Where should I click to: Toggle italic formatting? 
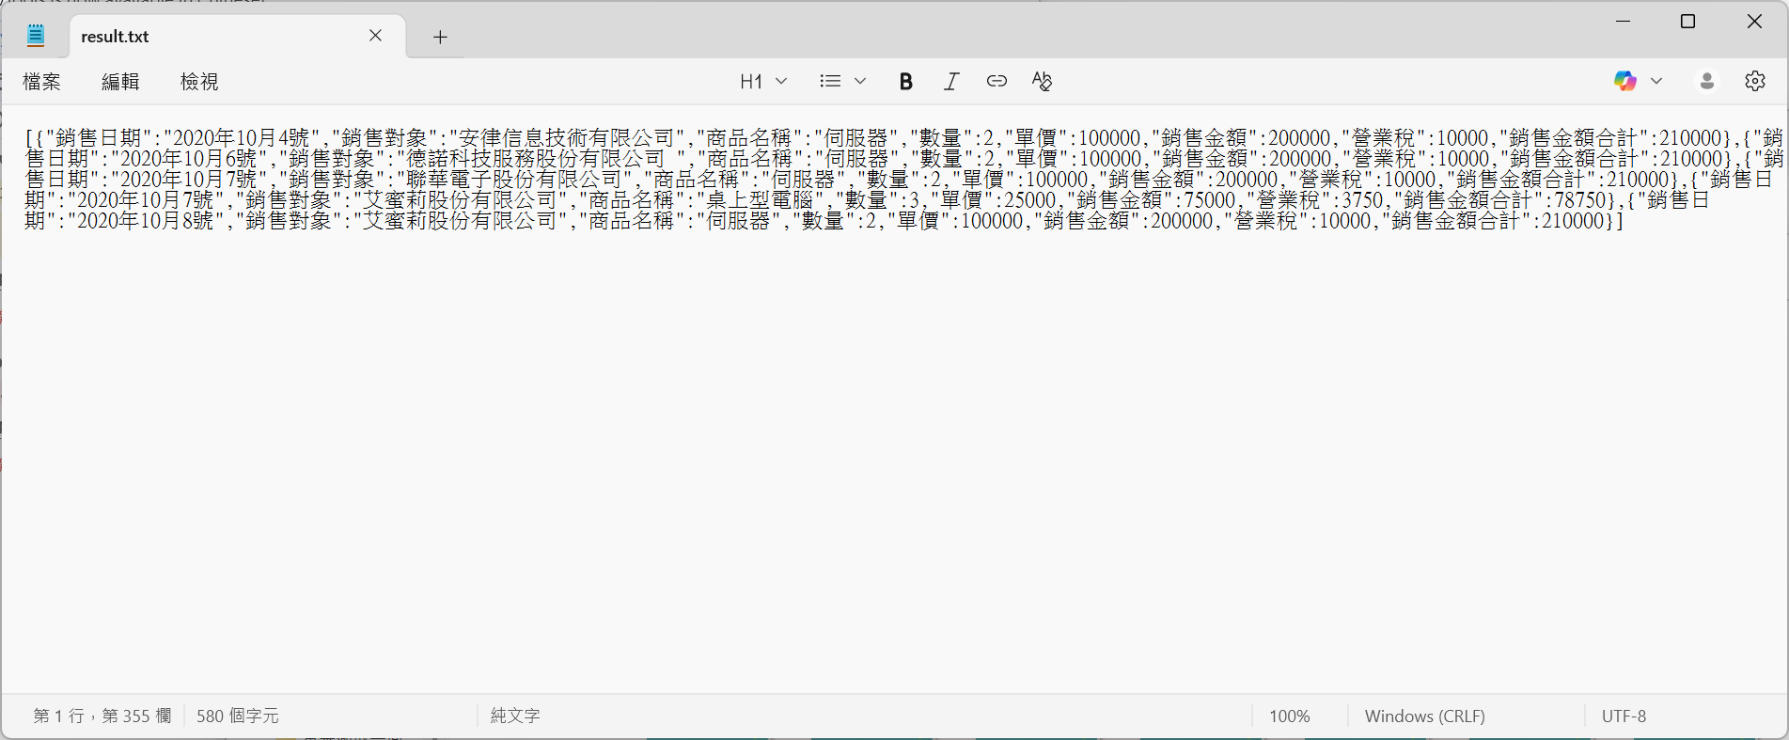[x=951, y=82]
